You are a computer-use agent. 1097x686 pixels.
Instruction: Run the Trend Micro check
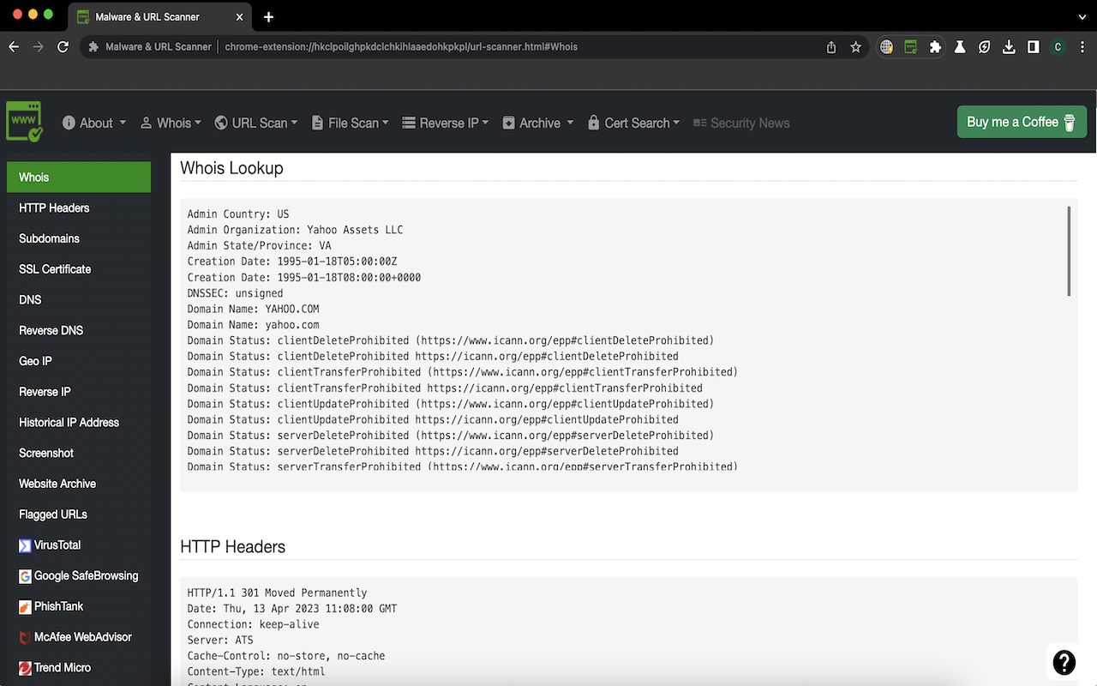[x=61, y=667]
